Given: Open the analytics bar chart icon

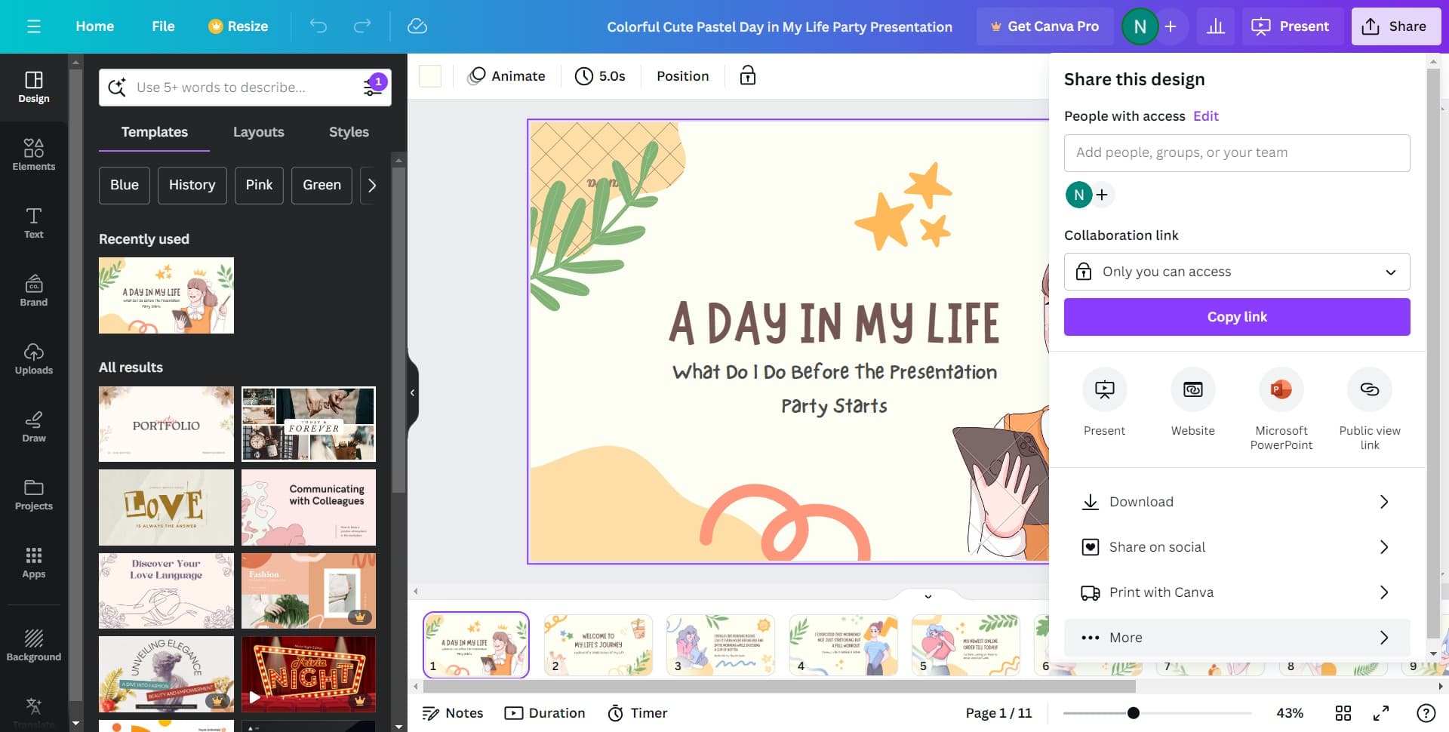Looking at the screenshot, I should pos(1215,26).
